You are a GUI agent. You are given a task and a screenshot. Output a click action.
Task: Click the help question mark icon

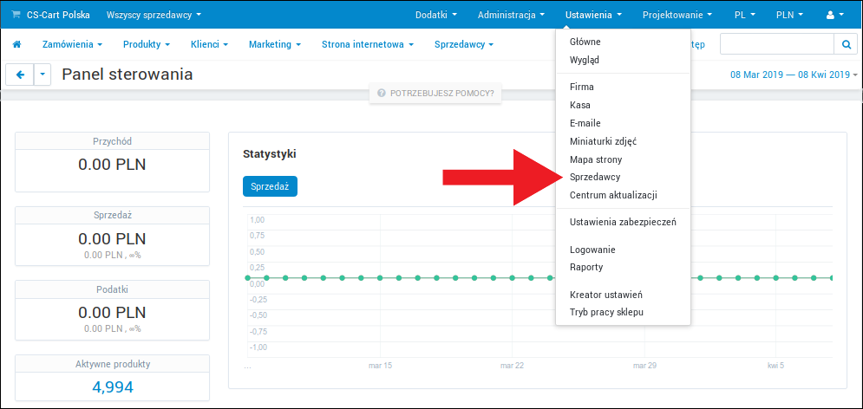click(x=382, y=93)
